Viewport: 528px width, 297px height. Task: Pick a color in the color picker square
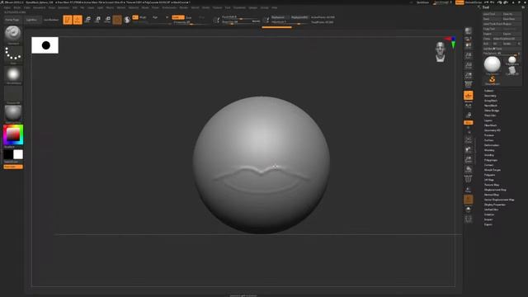(13, 134)
